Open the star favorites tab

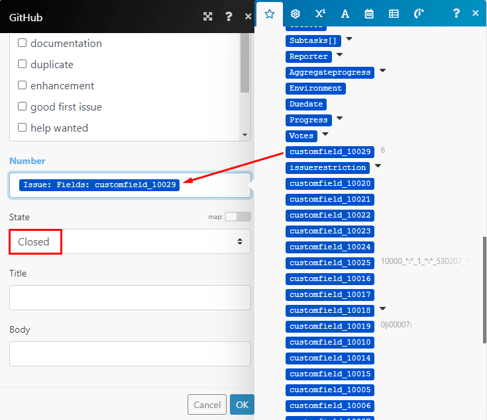point(269,13)
